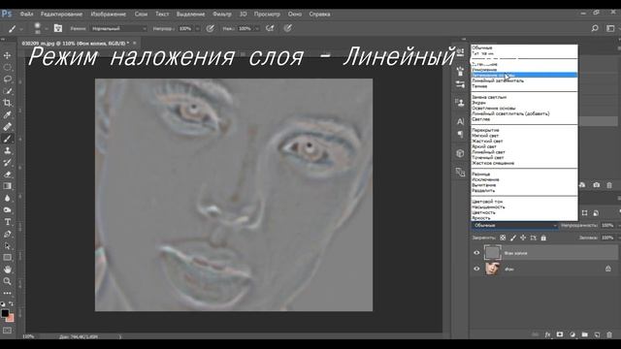Toggle pressure for size button
This screenshot has height=349, width=621.
click(x=288, y=28)
